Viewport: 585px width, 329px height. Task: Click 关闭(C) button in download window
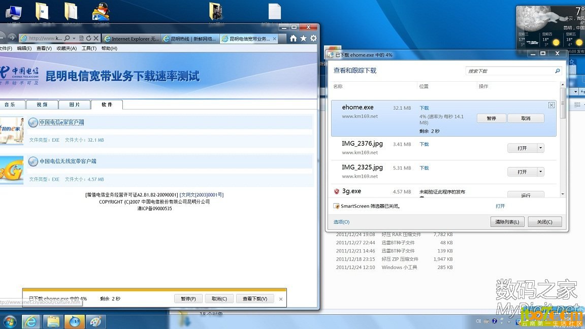click(x=545, y=222)
